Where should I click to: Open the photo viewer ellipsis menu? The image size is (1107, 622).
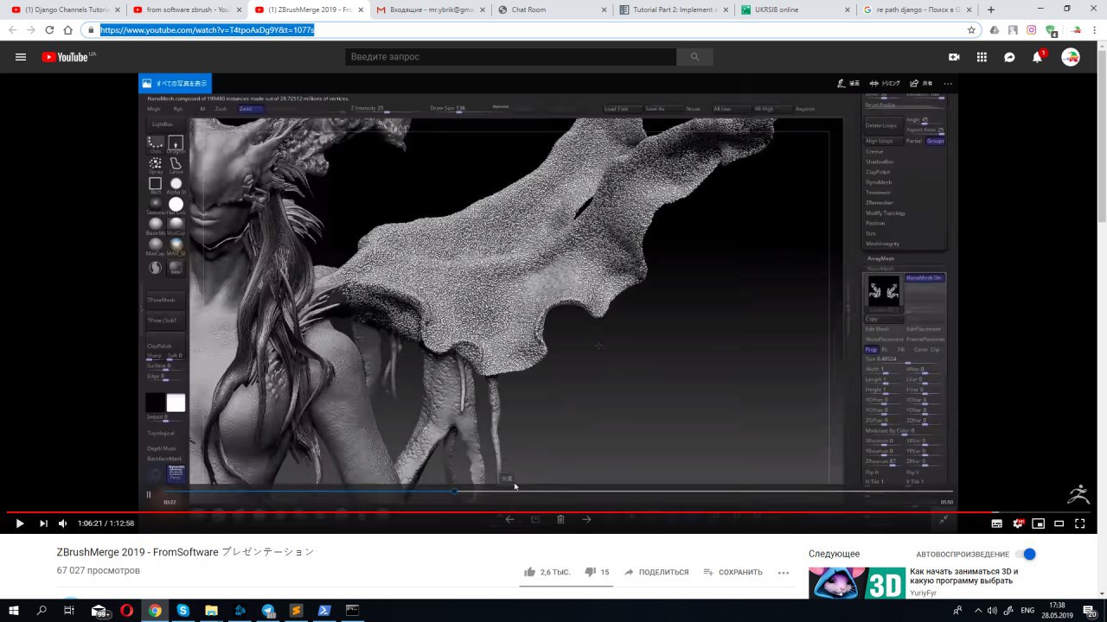coord(948,84)
